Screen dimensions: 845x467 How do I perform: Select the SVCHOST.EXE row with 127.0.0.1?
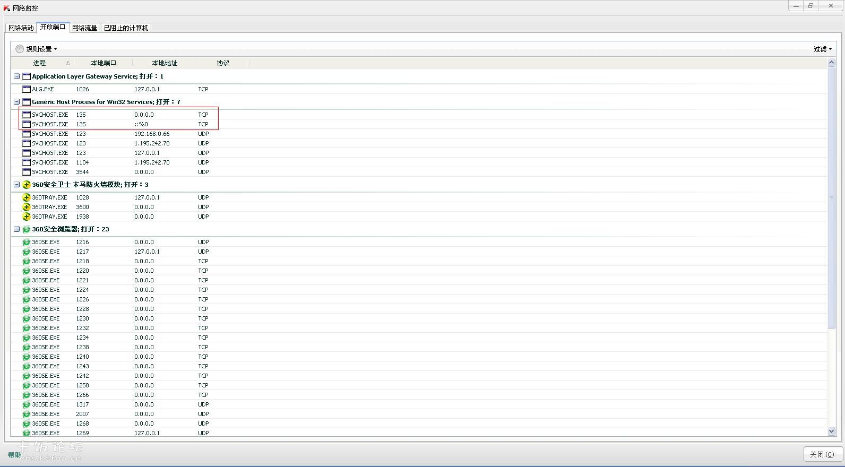419,153
